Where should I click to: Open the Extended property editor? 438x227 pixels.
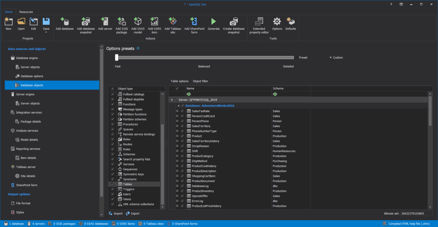[x=259, y=26]
